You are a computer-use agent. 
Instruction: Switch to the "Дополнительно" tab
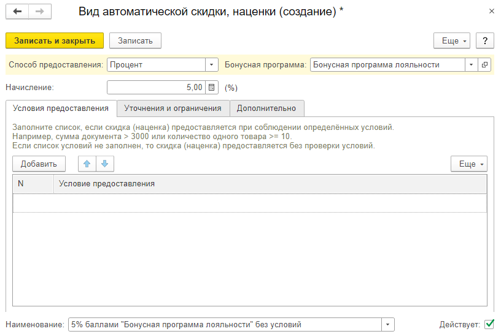click(266, 108)
